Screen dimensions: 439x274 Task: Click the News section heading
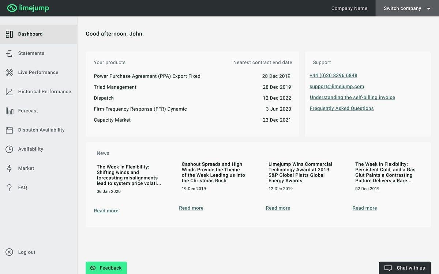coord(103,153)
